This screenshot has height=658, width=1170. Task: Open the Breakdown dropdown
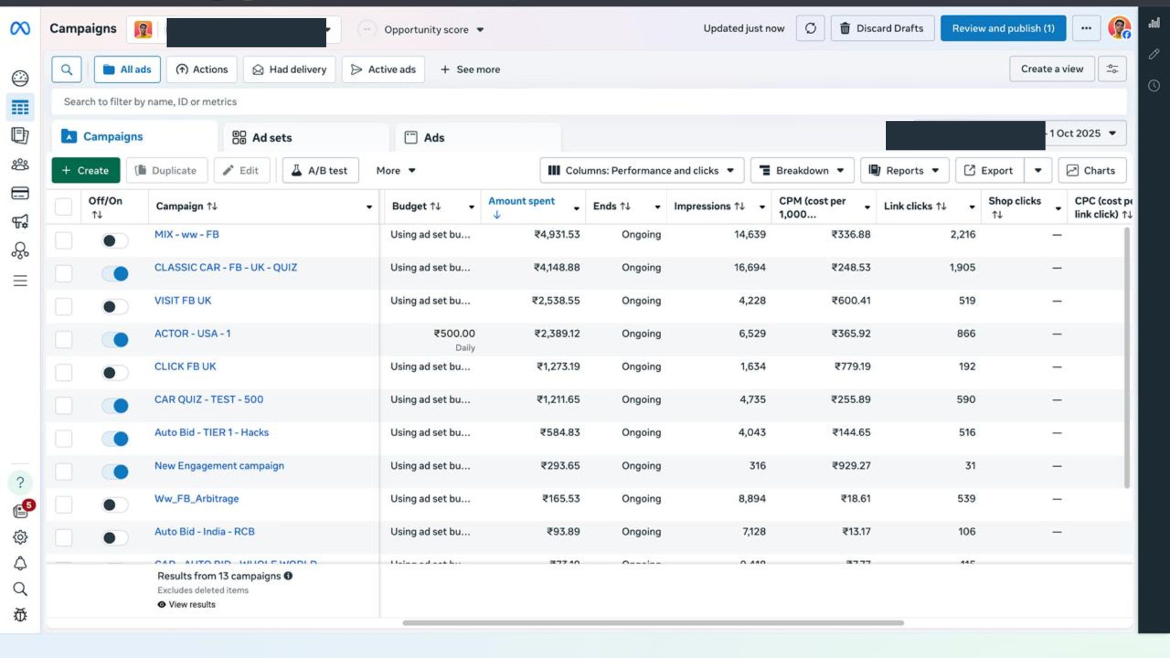[801, 171]
